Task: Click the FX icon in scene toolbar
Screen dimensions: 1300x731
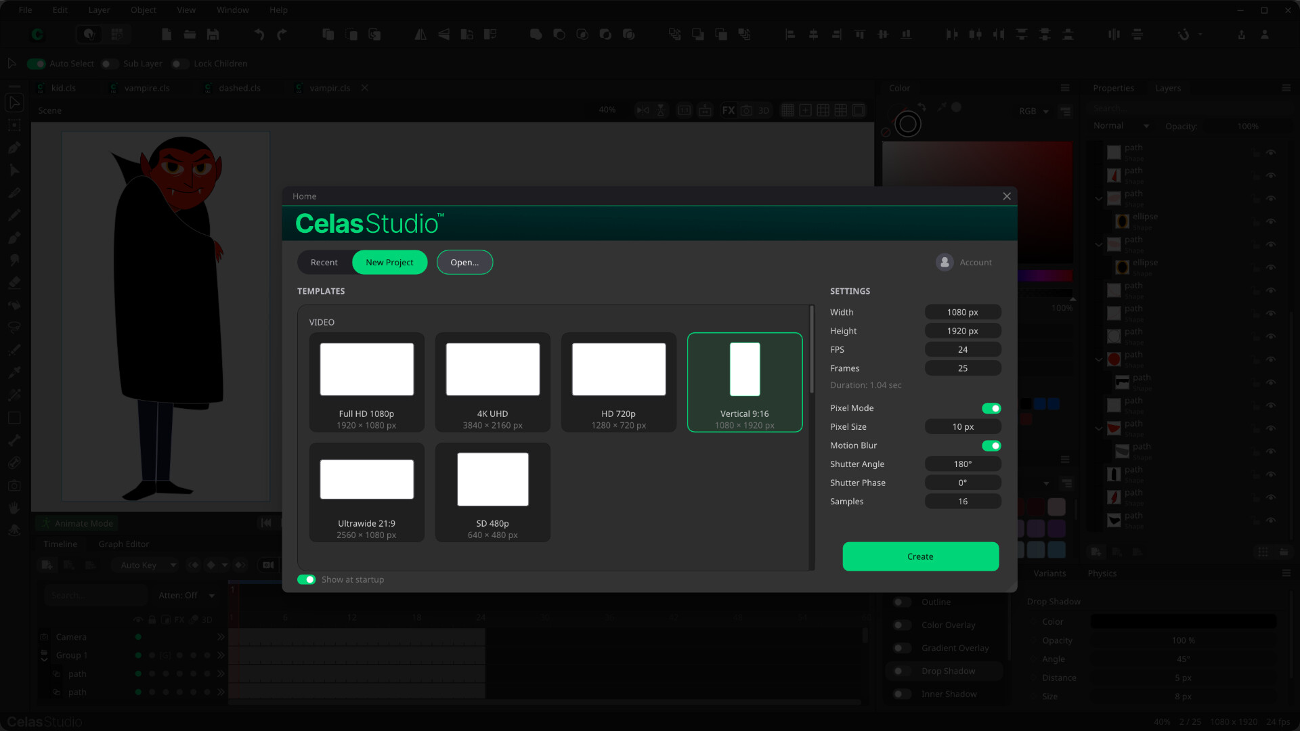Action: pos(729,110)
